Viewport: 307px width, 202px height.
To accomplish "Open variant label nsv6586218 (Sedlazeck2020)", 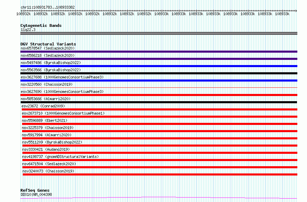I will coord(48,55).
